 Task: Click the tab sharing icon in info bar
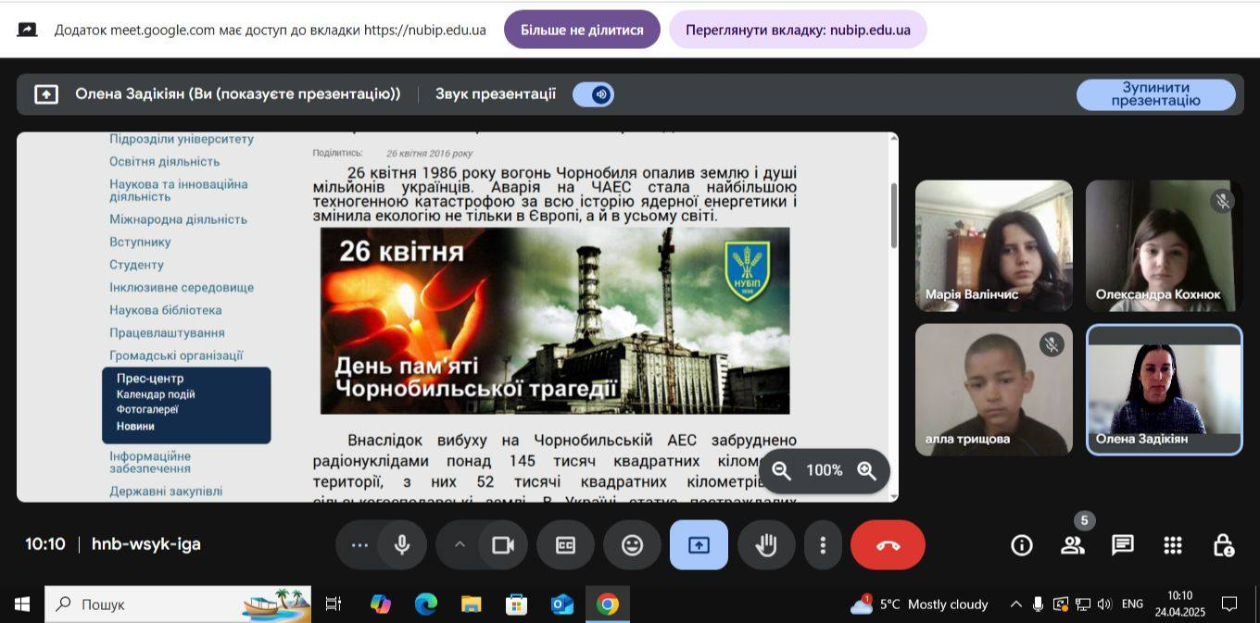pos(27,30)
